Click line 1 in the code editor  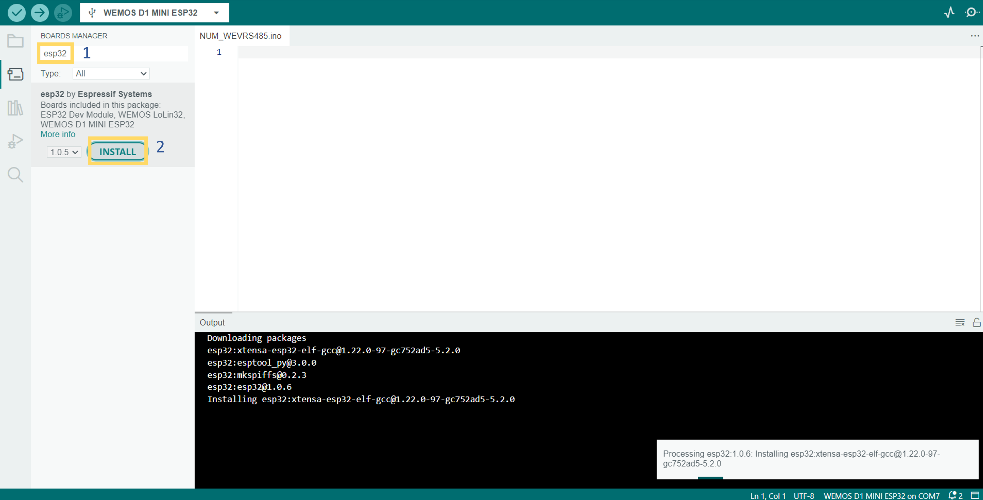(609, 52)
